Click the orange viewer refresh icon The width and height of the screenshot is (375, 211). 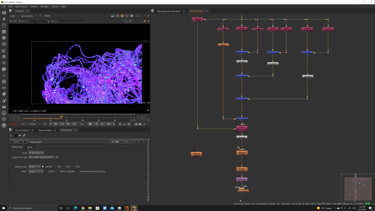122,16
